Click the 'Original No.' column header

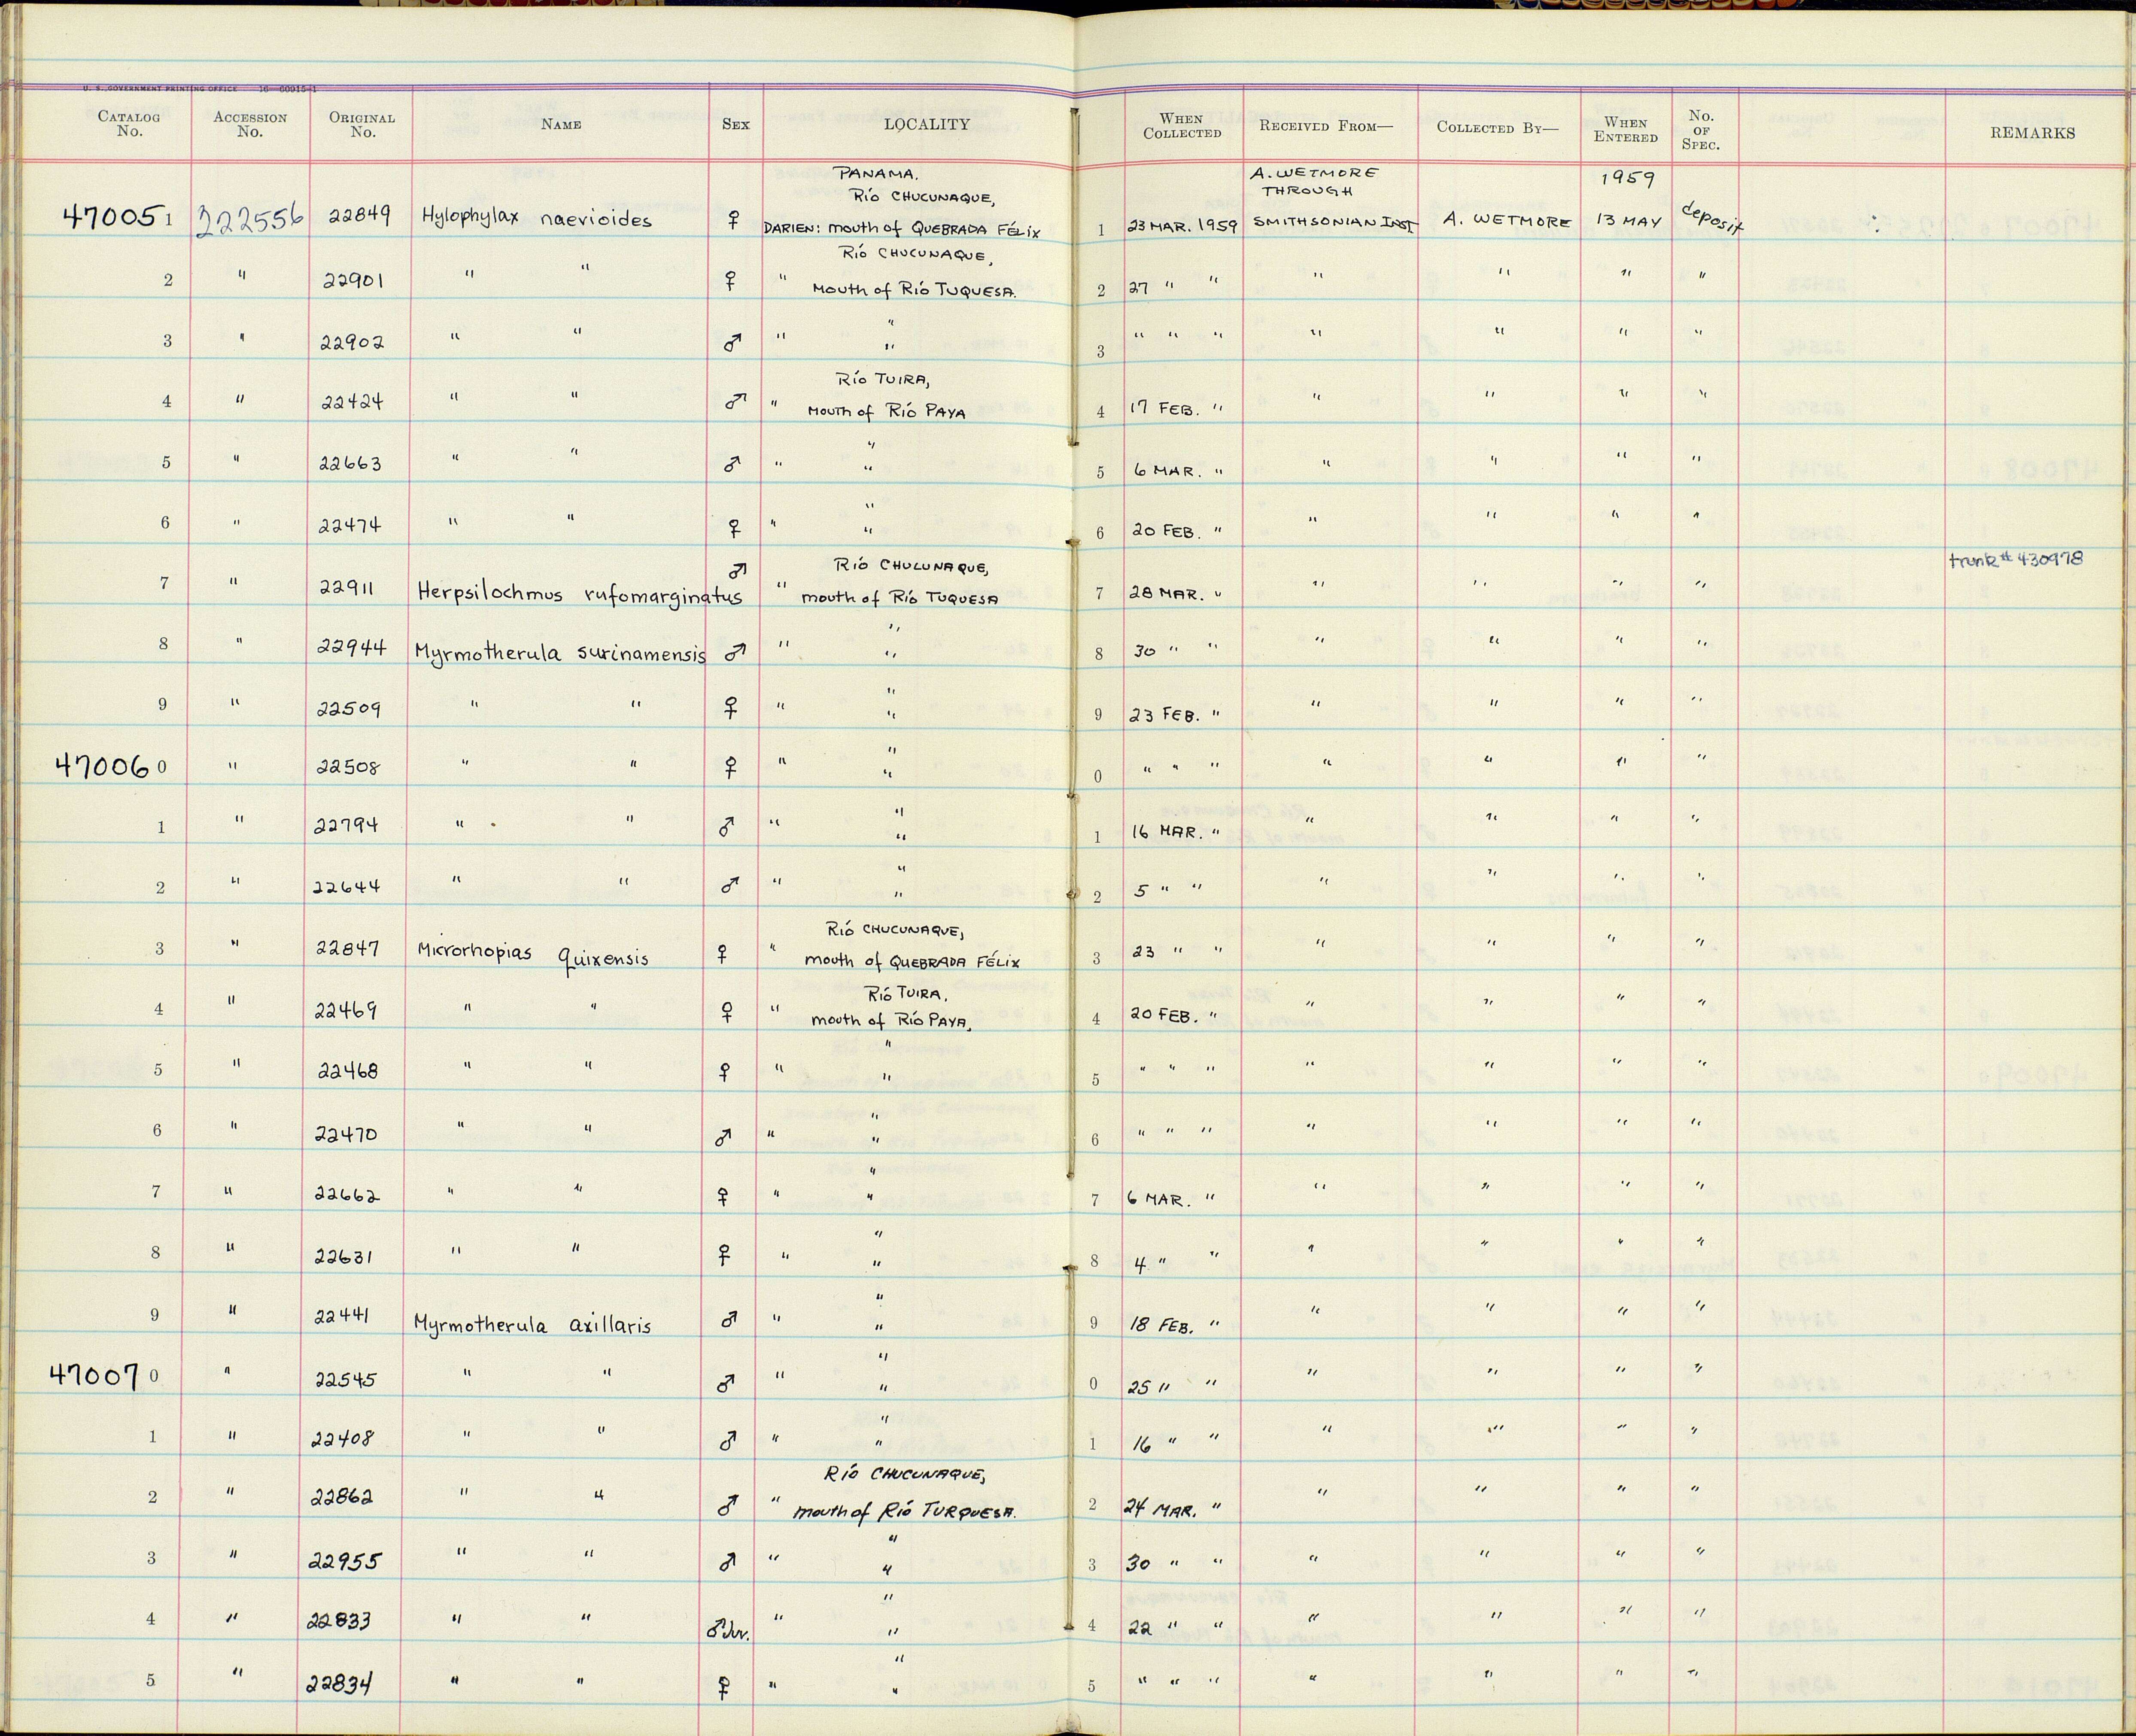pyautogui.click(x=362, y=124)
